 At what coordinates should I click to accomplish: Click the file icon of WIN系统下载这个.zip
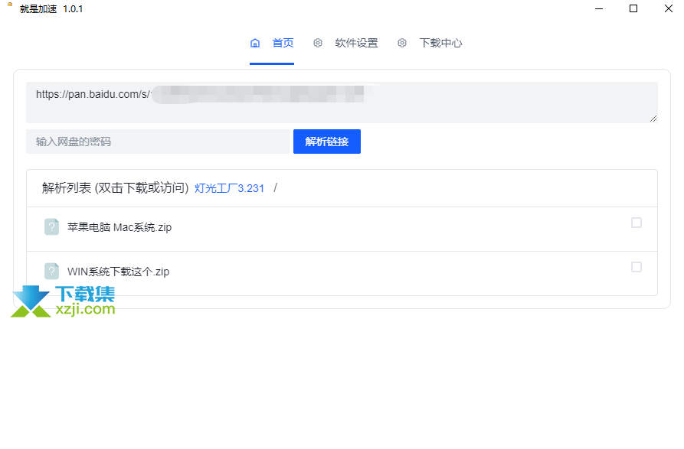pos(51,272)
